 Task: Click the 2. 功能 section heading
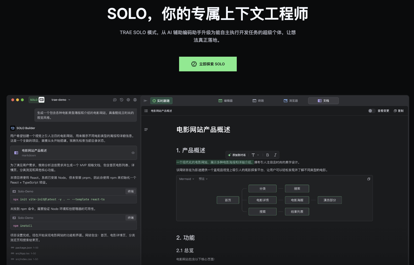click(185, 238)
